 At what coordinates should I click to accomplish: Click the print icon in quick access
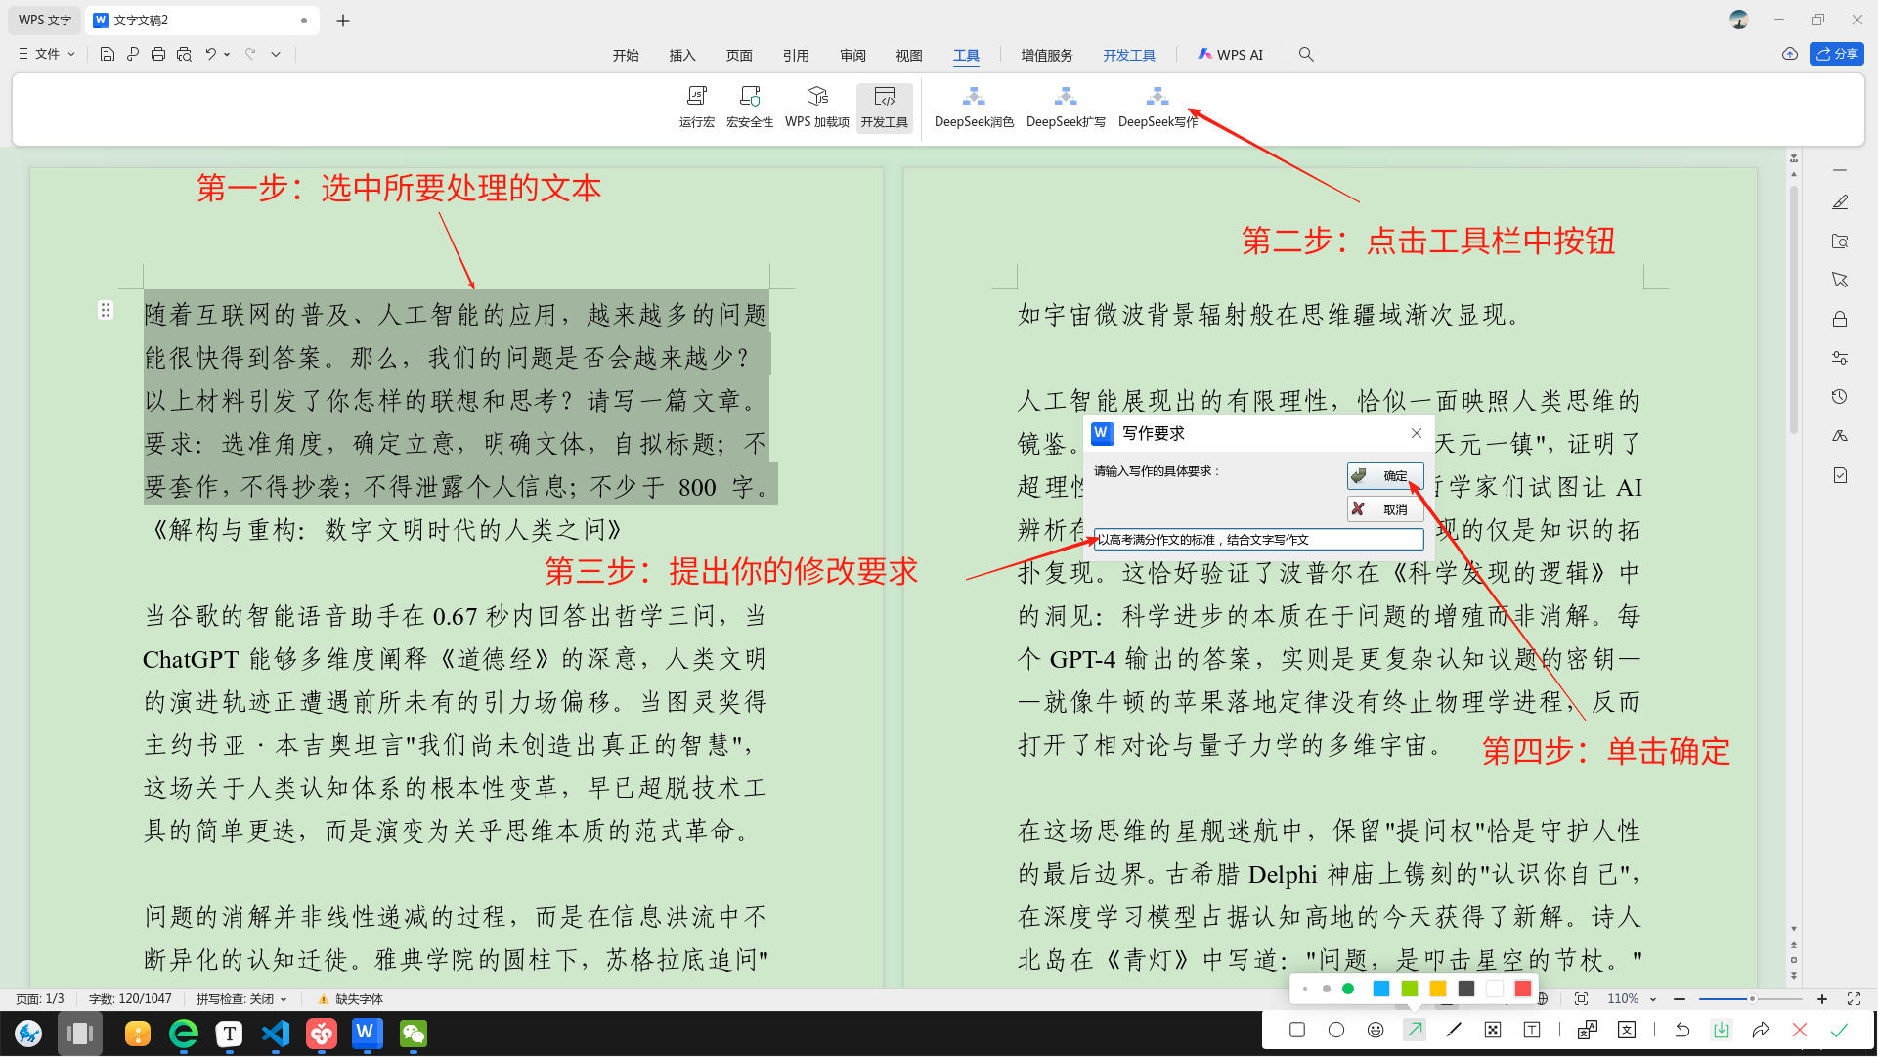click(158, 55)
